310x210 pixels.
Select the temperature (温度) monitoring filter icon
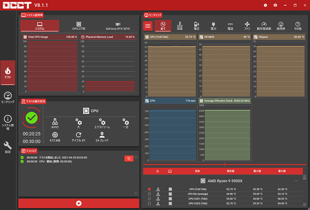click(179, 26)
